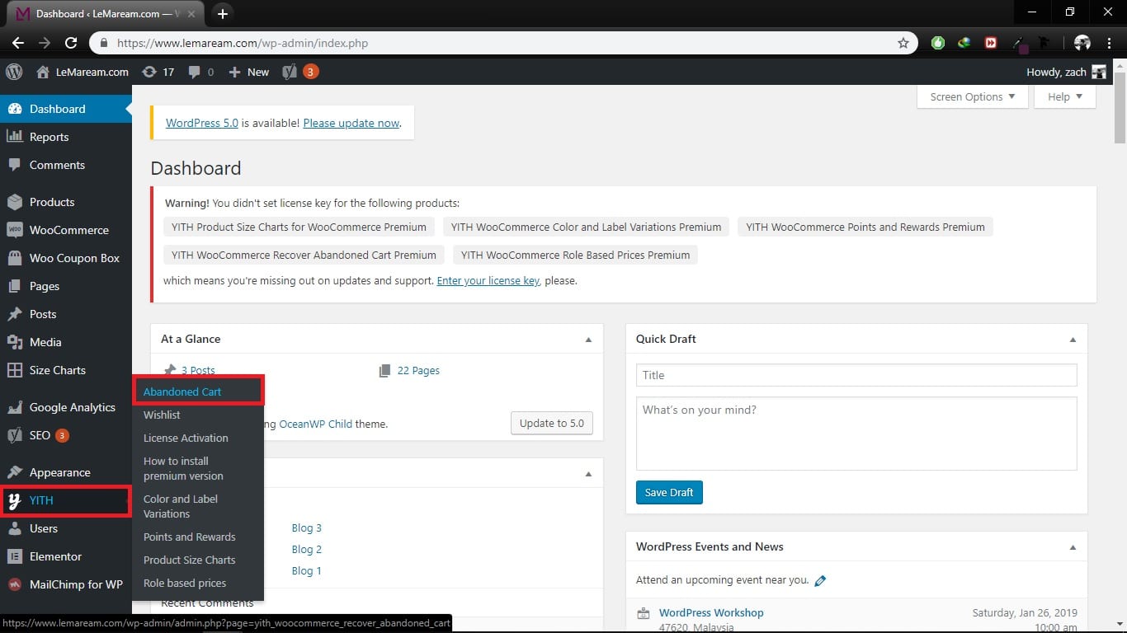Select Abandoned Cart from YITH submenu
This screenshot has width=1127, height=633.
(x=198, y=392)
